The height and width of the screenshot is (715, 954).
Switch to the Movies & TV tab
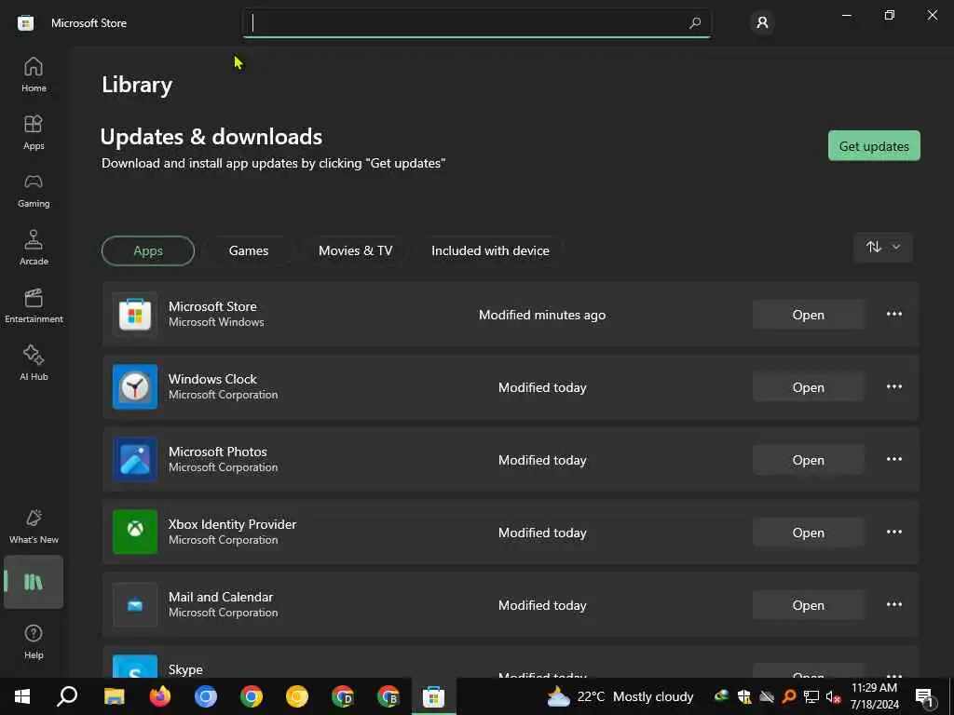(x=355, y=250)
